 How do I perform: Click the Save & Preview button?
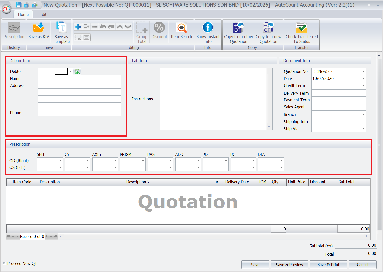(289, 264)
